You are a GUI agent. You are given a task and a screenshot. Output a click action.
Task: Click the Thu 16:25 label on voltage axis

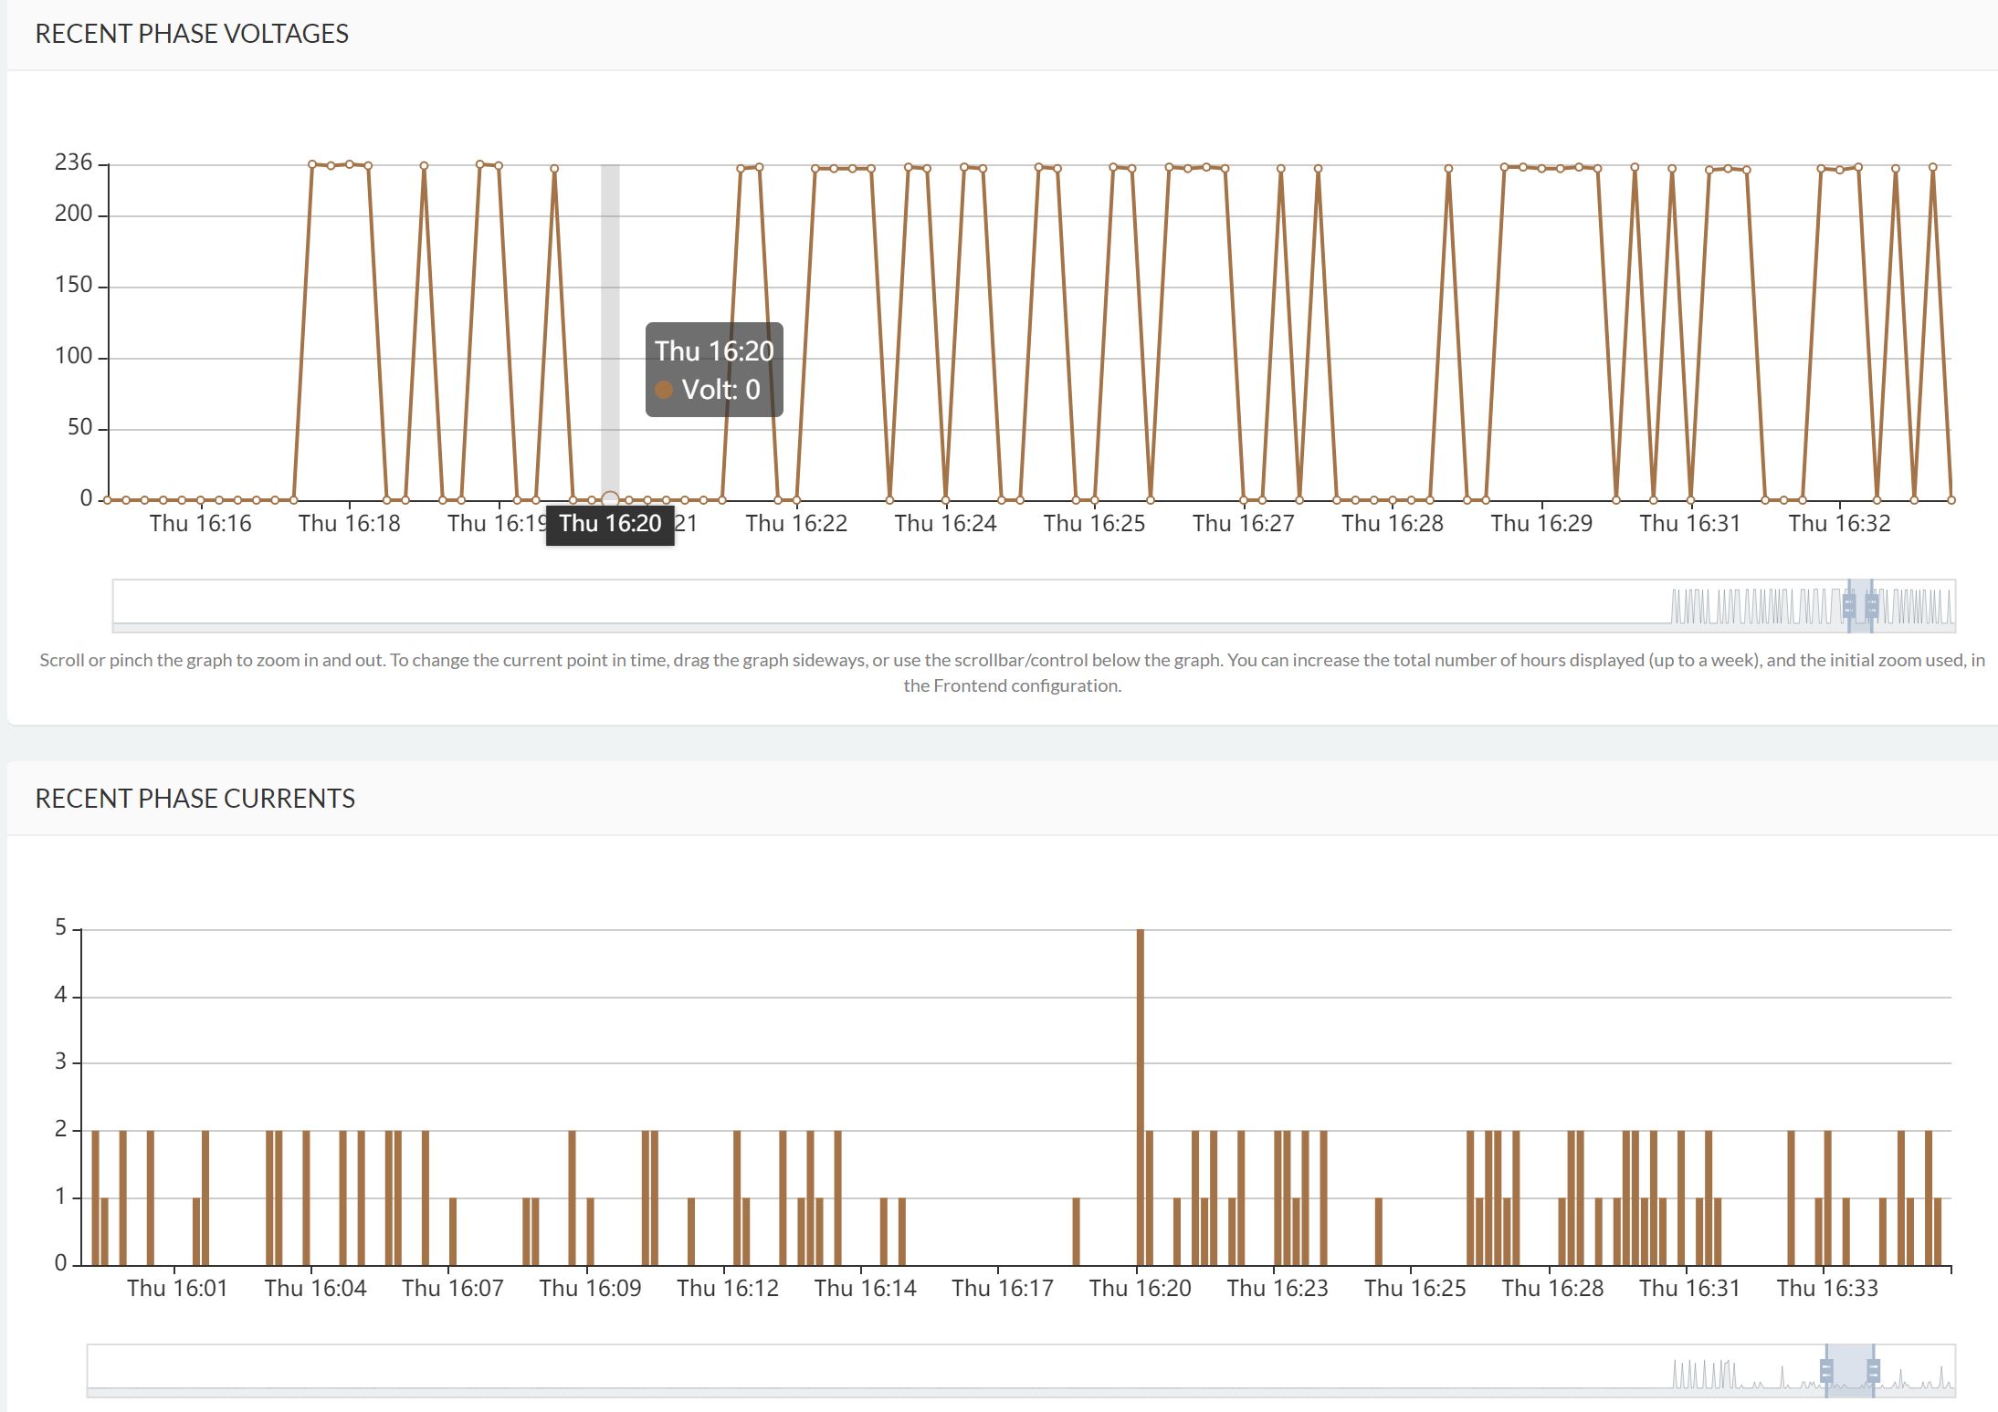[x=1095, y=523]
